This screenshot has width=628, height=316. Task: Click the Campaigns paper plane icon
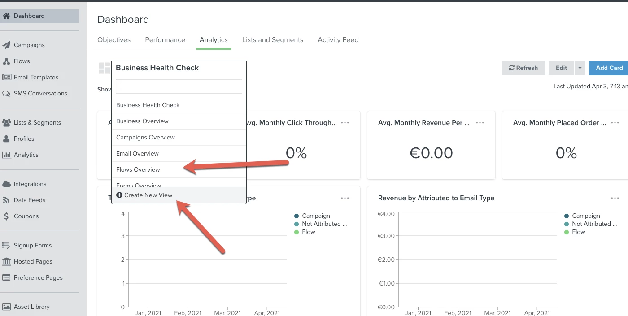click(x=6, y=45)
